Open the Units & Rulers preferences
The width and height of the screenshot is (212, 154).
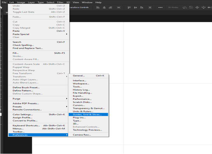coord(83,111)
